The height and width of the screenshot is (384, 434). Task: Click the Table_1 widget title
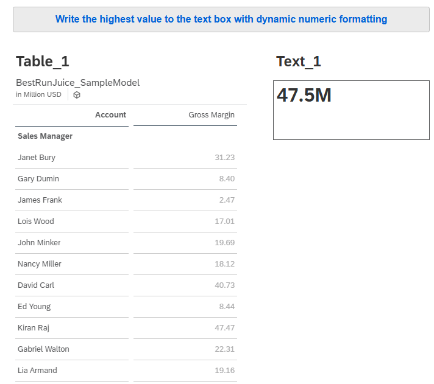(x=43, y=61)
